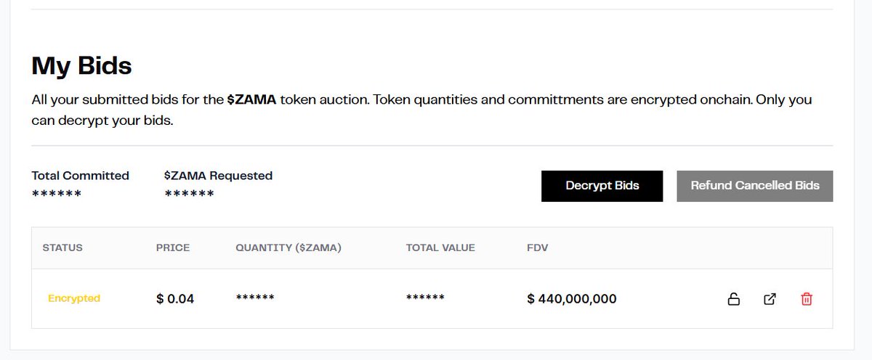Open the bid via the external link icon
The height and width of the screenshot is (360, 872).
(770, 299)
